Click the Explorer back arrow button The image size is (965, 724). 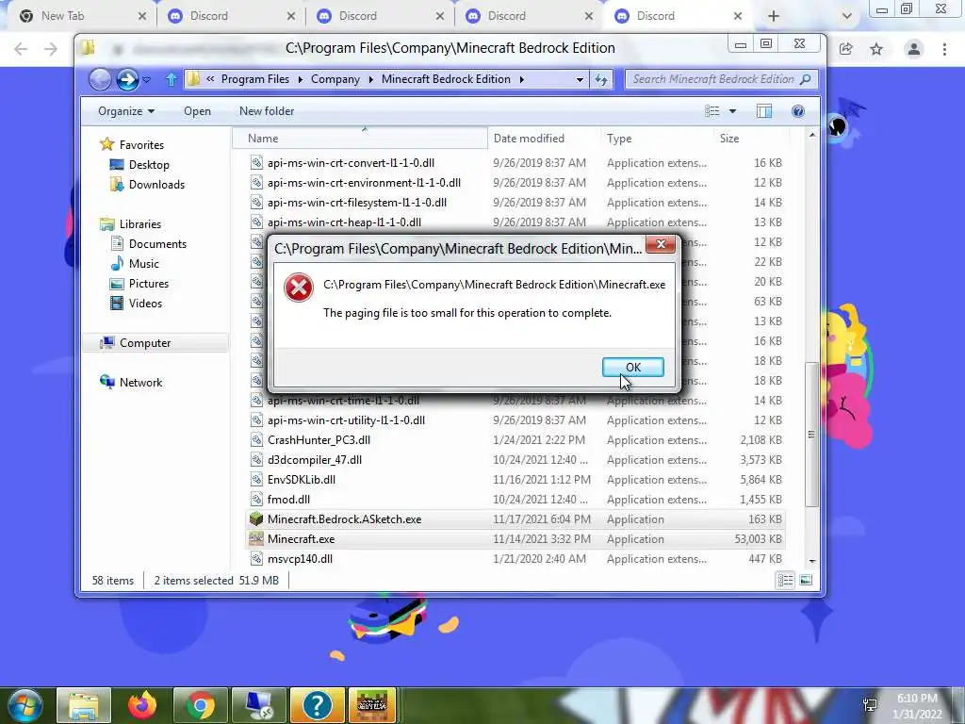[100, 79]
